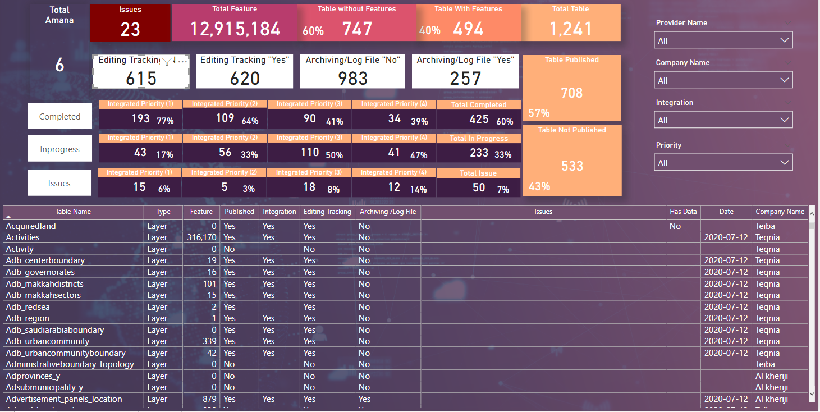Image resolution: width=820 pixels, height=412 pixels.
Task: Expand the Priority dropdown
Action: pos(723,163)
